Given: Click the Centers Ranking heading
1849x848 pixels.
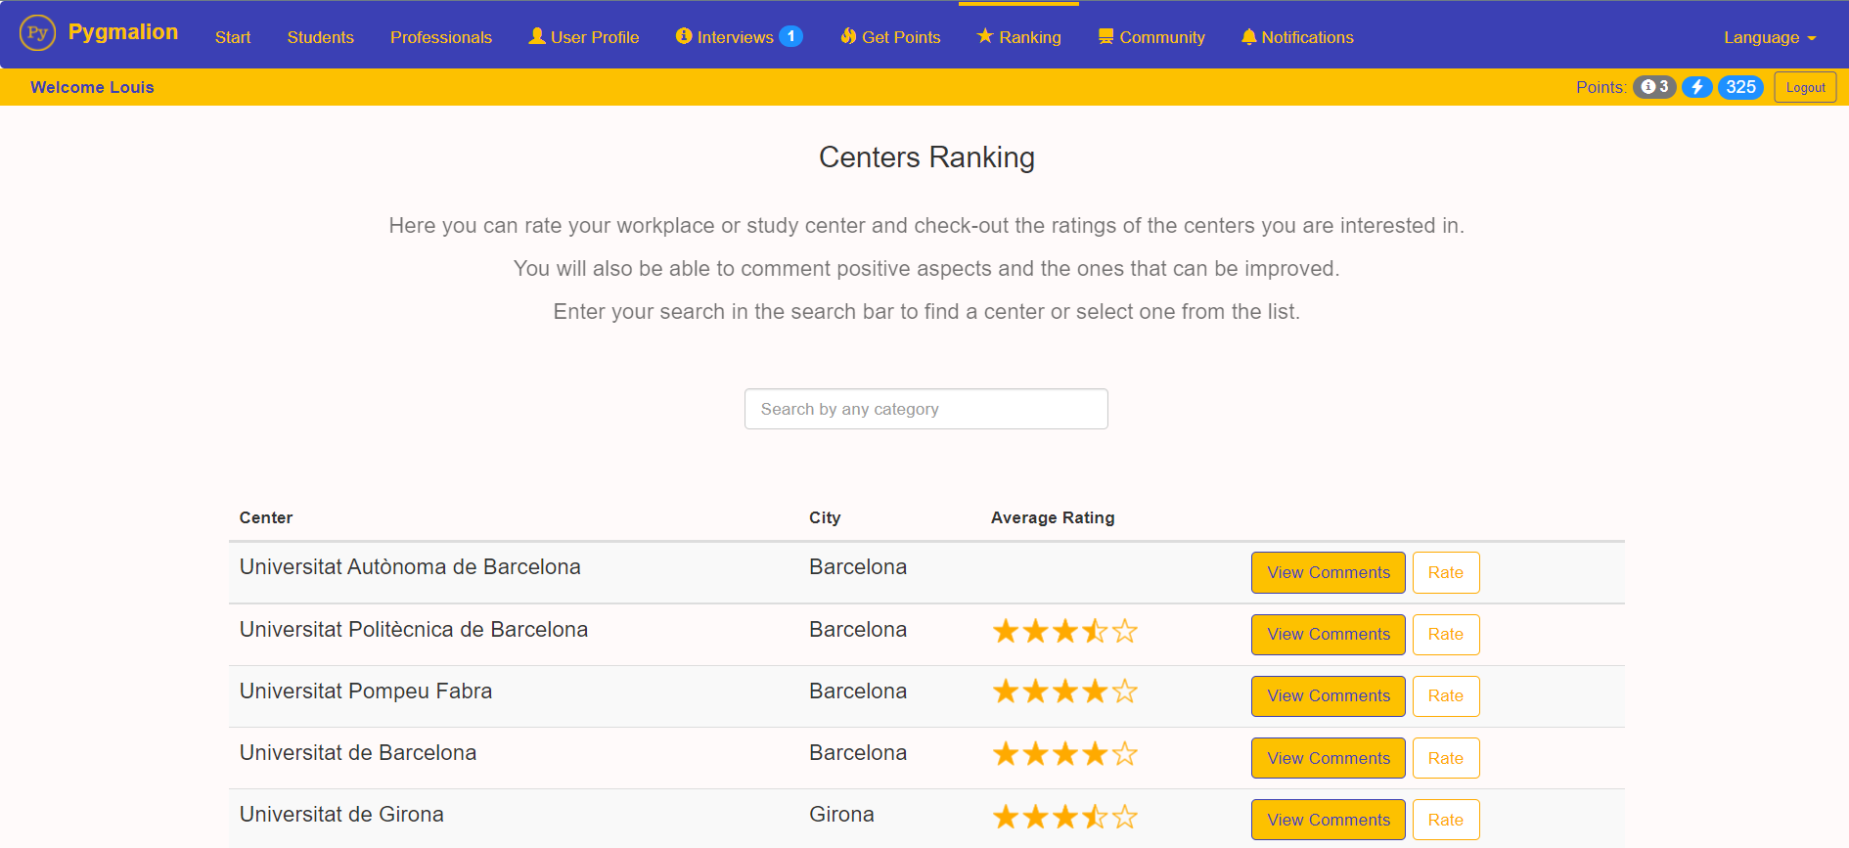Looking at the screenshot, I should point(926,157).
